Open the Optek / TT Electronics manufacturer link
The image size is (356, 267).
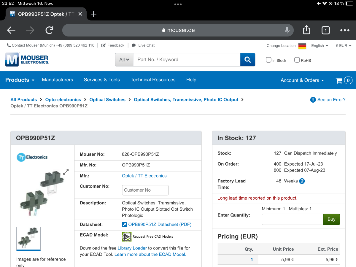144,176
